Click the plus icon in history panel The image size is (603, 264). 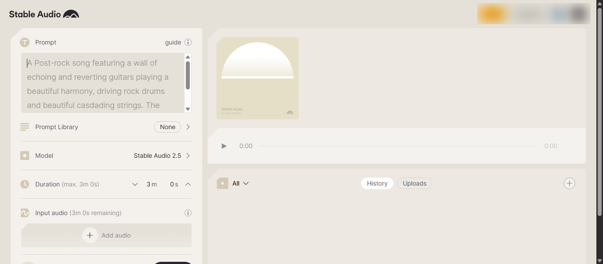(x=569, y=183)
